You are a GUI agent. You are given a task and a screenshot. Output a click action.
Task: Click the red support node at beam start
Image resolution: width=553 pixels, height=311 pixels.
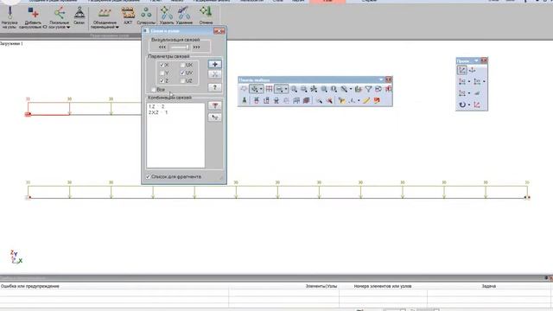pos(28,114)
